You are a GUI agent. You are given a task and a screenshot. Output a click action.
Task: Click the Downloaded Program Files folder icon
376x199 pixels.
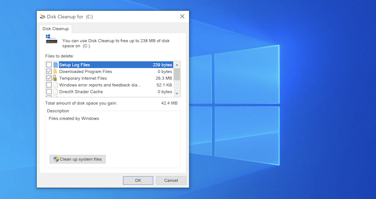click(x=55, y=71)
